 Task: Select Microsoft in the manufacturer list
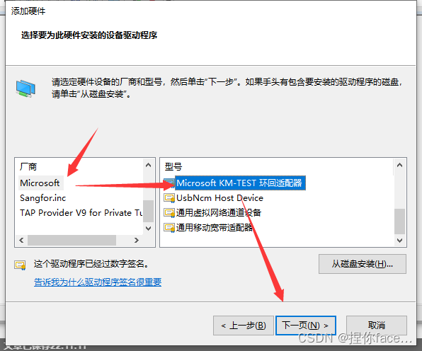[40, 183]
